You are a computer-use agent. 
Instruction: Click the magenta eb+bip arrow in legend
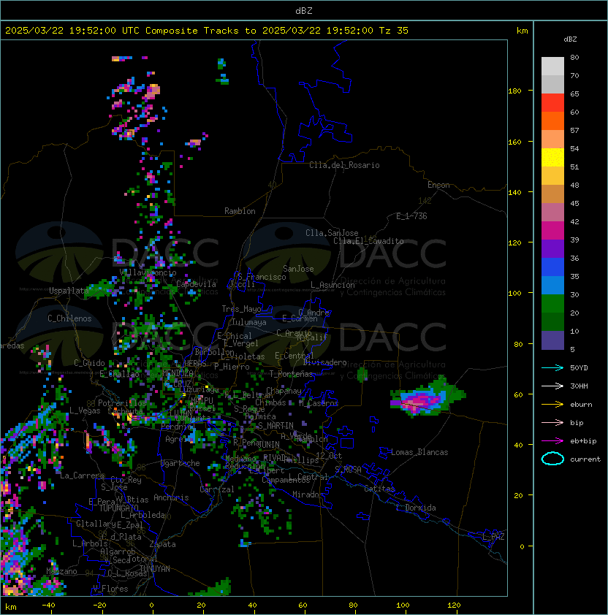point(552,441)
